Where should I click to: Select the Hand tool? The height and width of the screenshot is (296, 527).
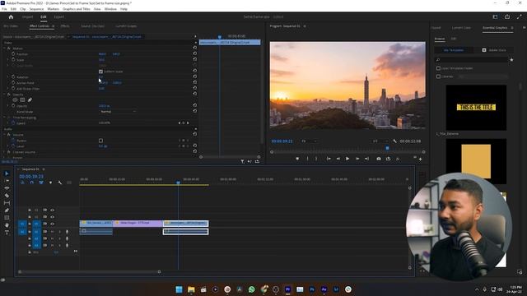click(7, 225)
